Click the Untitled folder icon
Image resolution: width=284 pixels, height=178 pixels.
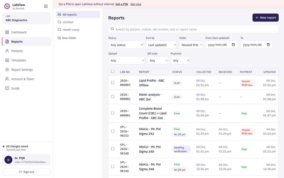tap(59, 22)
